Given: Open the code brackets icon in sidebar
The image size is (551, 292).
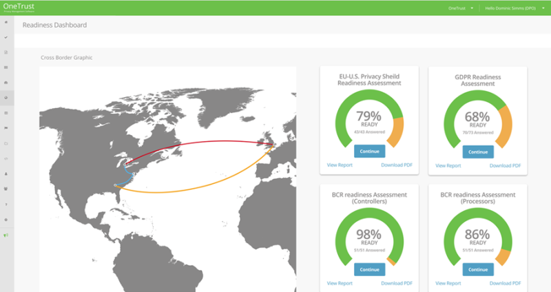Looking at the screenshot, I should (x=6, y=158).
